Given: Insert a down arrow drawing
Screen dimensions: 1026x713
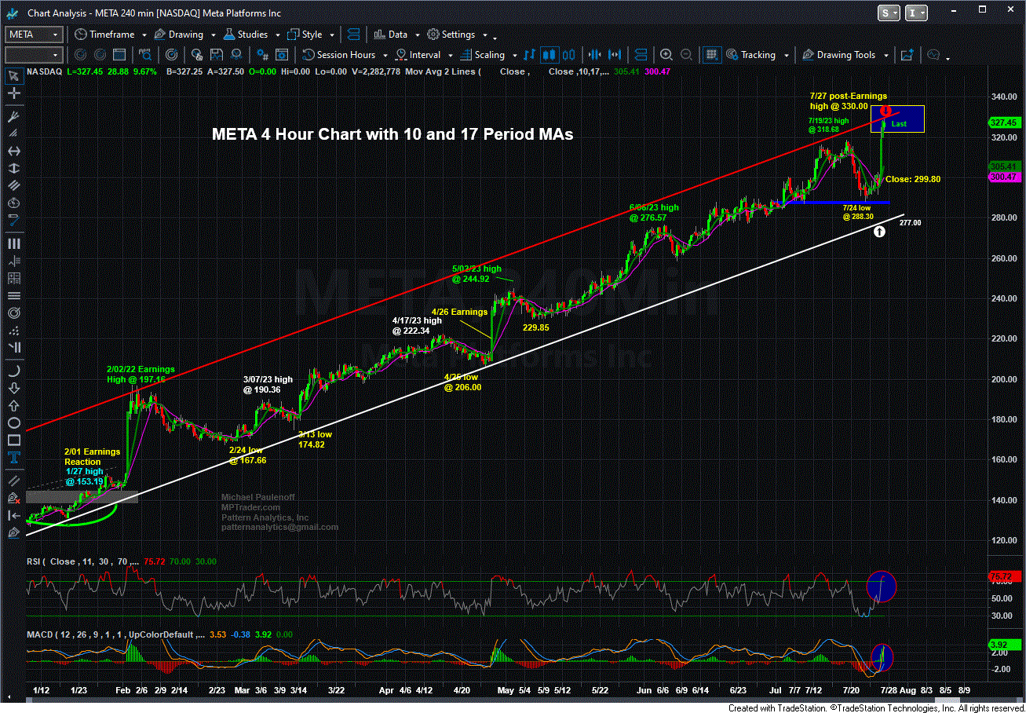Looking at the screenshot, I should click(x=13, y=389).
